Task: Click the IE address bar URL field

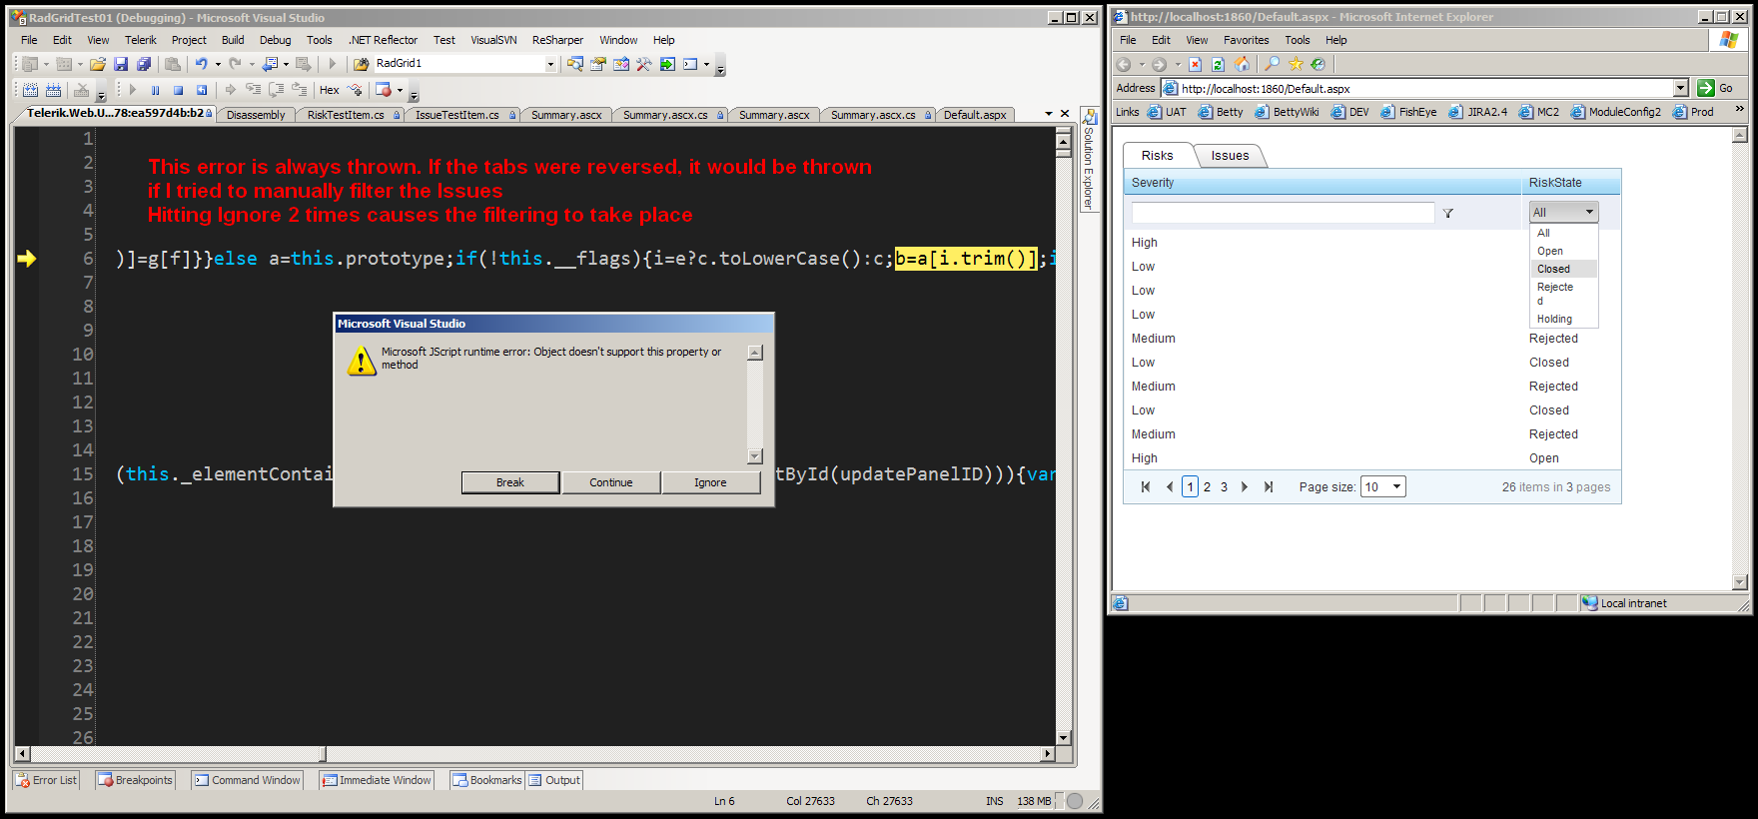Action: (1416, 88)
